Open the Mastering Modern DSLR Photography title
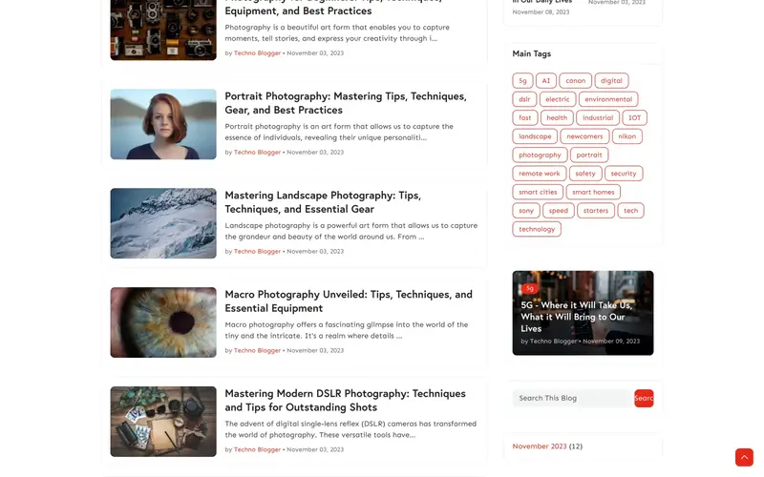 [345, 400]
